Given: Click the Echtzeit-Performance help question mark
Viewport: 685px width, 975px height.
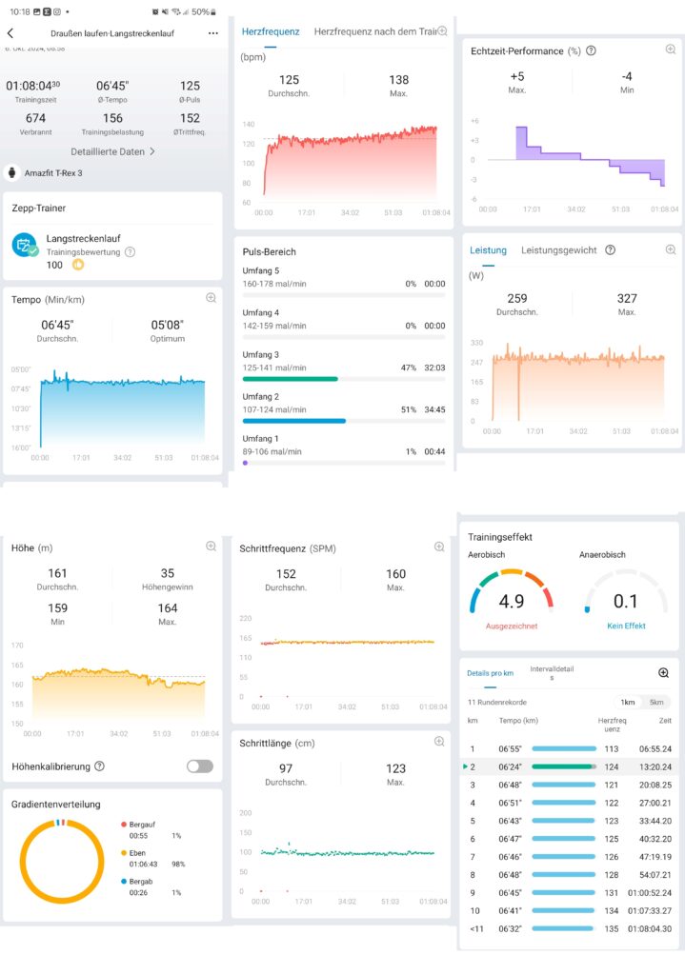Looking at the screenshot, I should click(591, 50).
